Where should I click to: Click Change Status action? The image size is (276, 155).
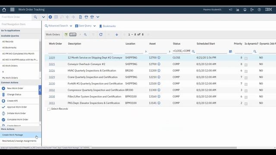pyautogui.click(x=14, y=95)
